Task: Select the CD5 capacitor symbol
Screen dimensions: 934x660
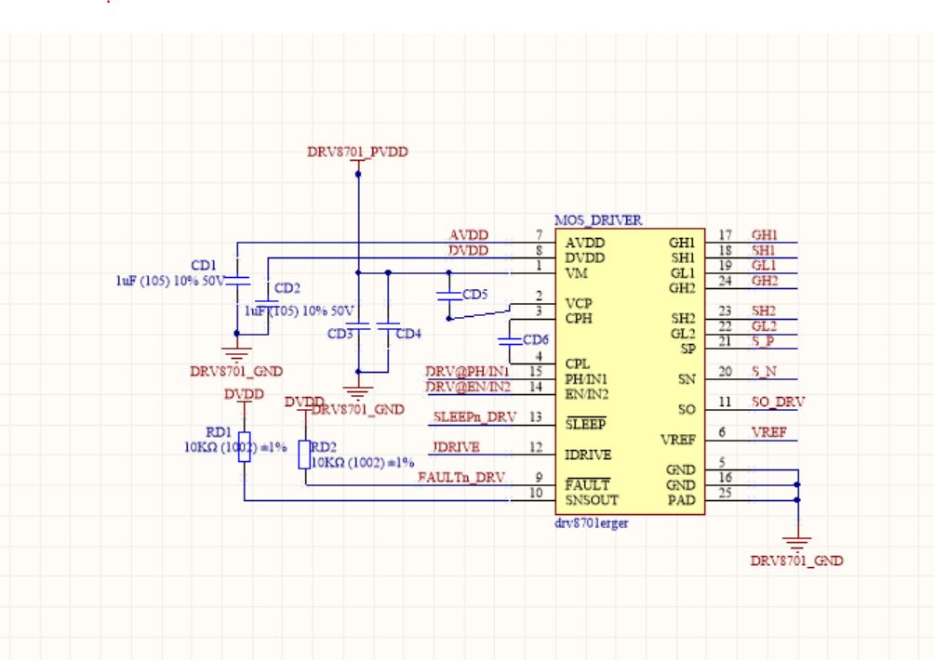Action: tap(449, 296)
